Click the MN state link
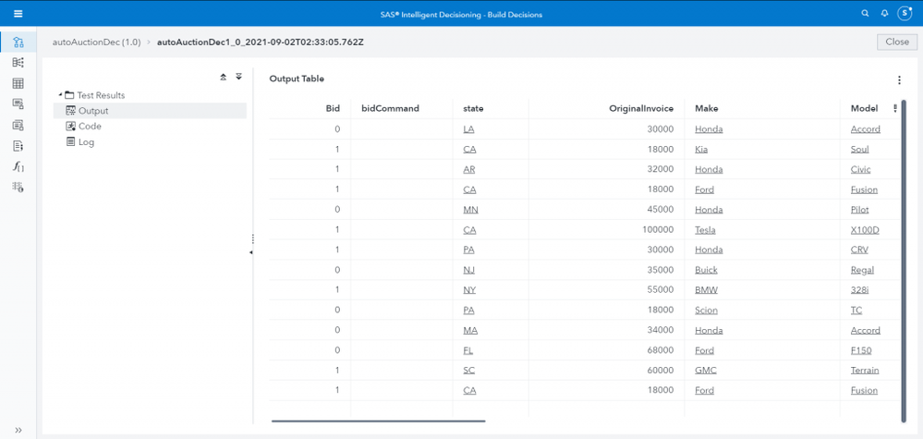923x439 pixels. [469, 210]
